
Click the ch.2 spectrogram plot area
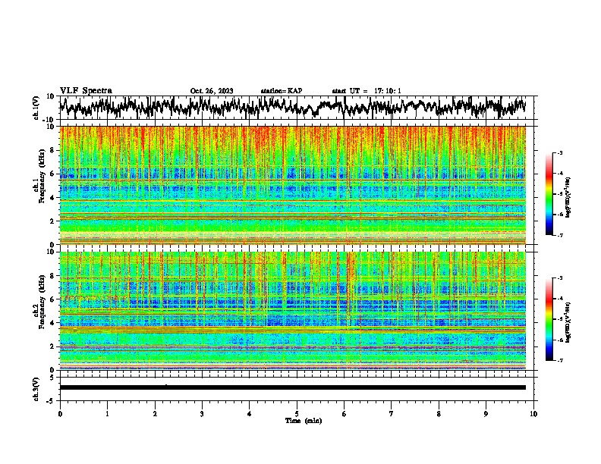[292, 311]
